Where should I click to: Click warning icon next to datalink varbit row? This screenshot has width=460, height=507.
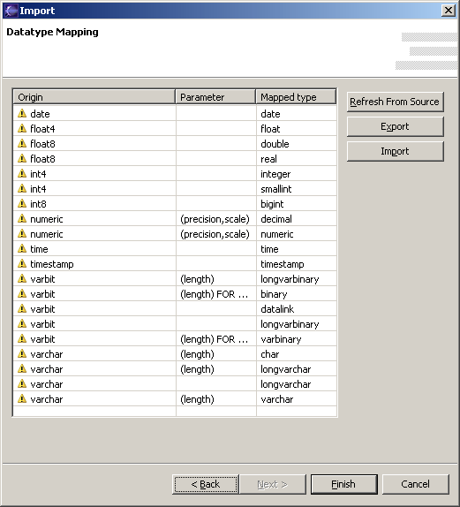point(22,309)
